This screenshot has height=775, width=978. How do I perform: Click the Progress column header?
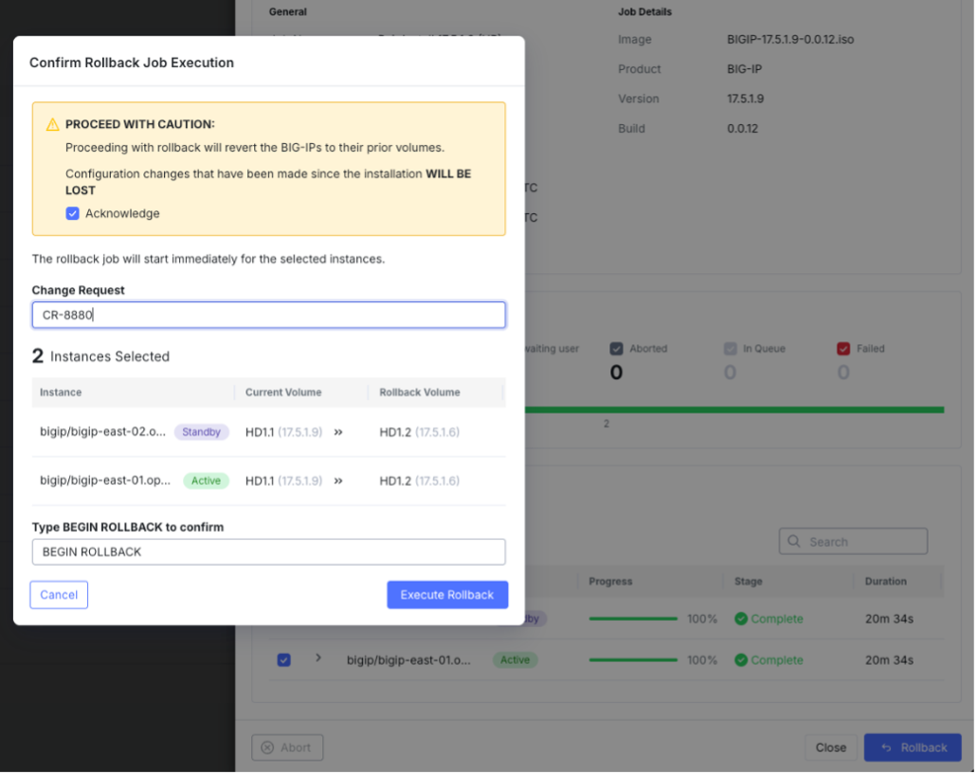[x=612, y=583]
